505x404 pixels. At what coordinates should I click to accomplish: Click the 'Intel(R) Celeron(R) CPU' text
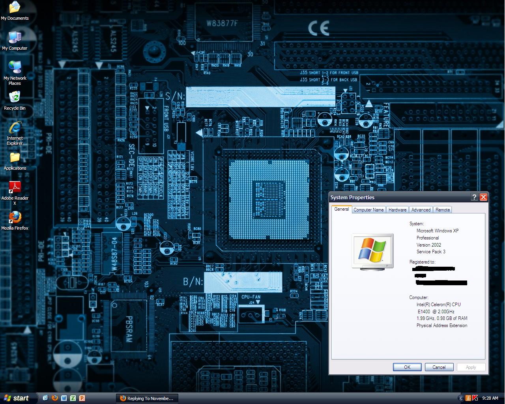[438, 305]
